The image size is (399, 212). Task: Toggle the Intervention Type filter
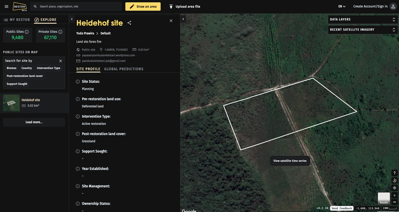[48, 68]
